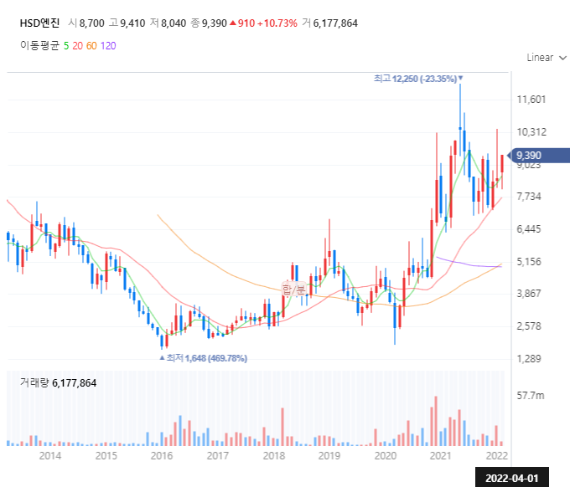Click the 최저 1,648 low price label
Screen dimensions: 570x487
pyautogui.click(x=204, y=358)
